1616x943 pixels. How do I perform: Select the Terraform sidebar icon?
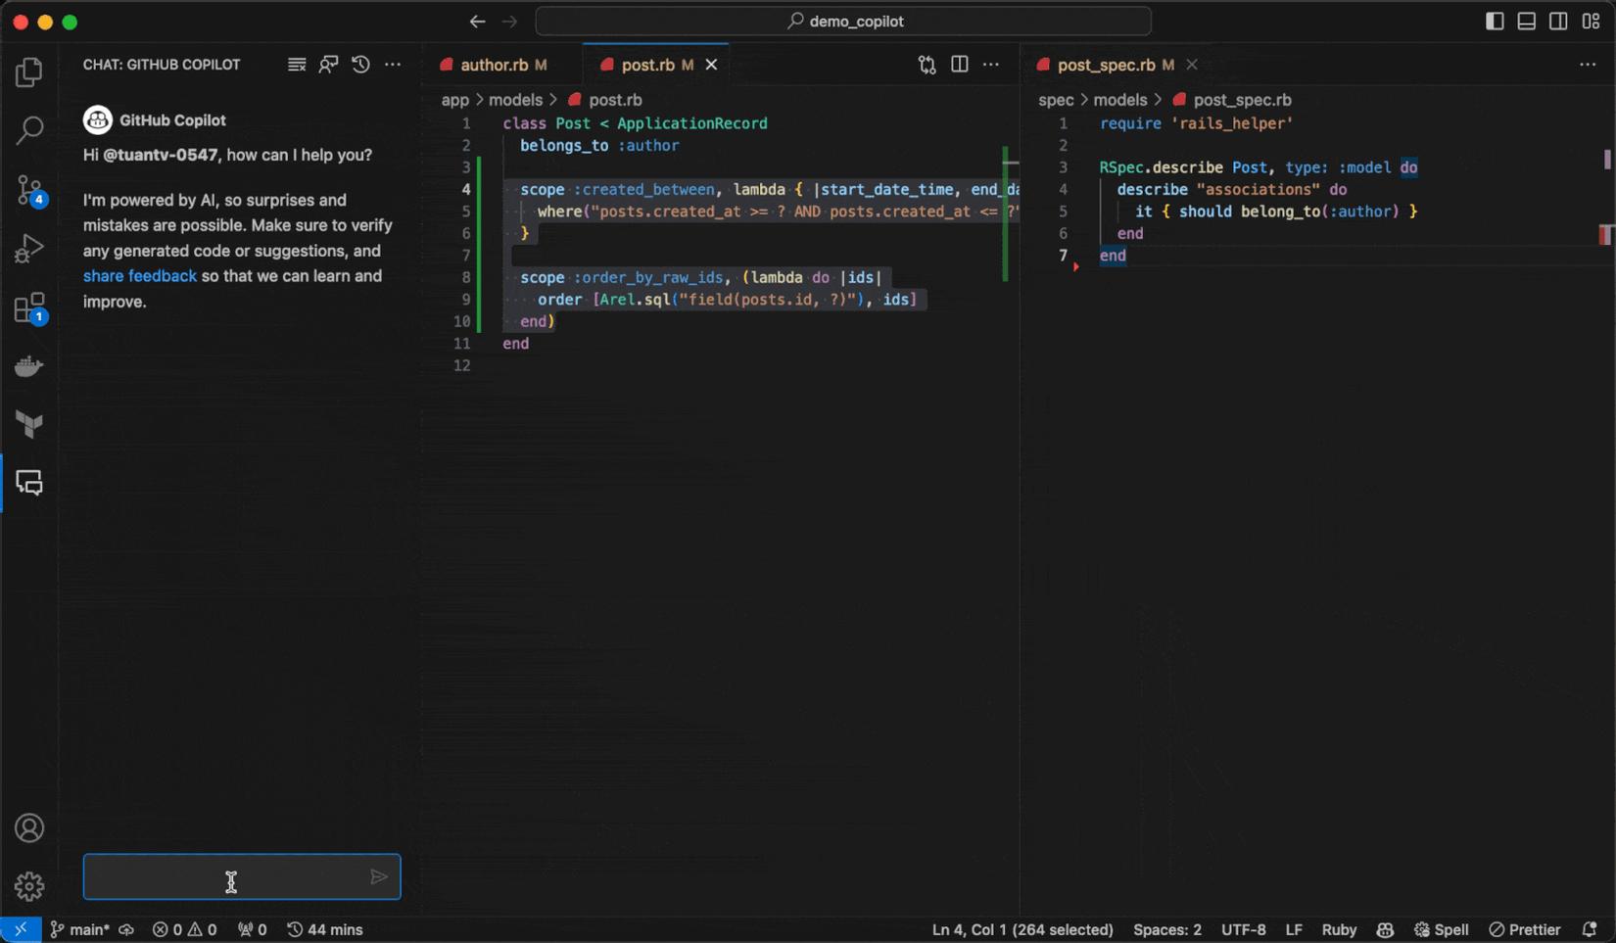pyautogui.click(x=29, y=424)
